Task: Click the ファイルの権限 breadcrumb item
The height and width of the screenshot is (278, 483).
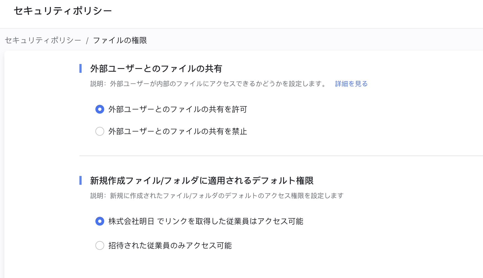Action: [120, 41]
